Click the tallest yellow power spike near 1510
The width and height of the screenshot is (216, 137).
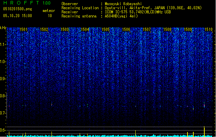[204, 132]
